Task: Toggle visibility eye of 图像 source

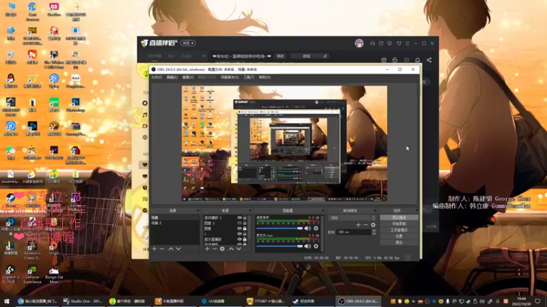Action: click(x=239, y=229)
